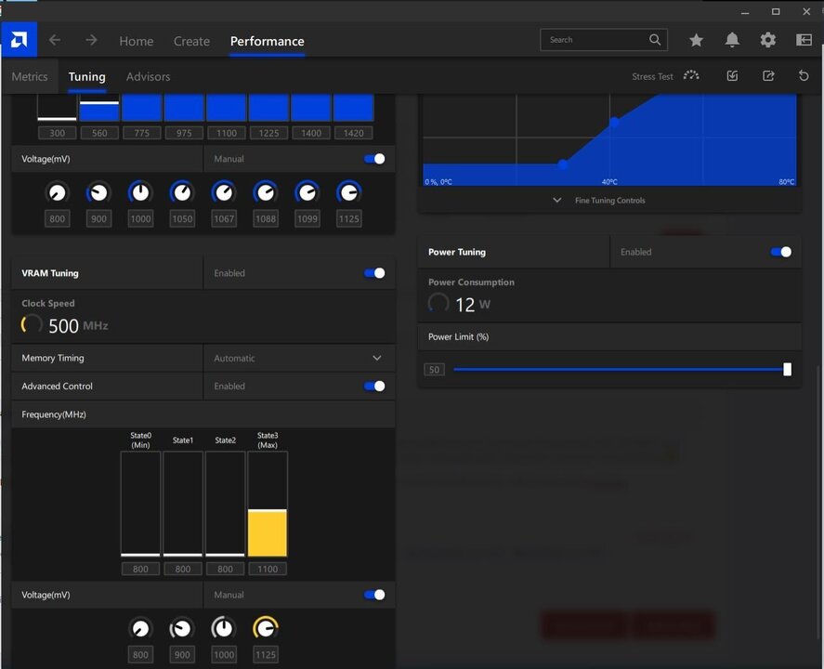Switch to the Advisors tab
824x669 pixels.
click(x=148, y=76)
